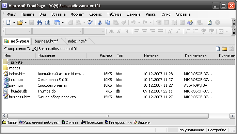The image size is (237, 134).
Task: Open the dropdown next to panel view icon
Action: 63,23
